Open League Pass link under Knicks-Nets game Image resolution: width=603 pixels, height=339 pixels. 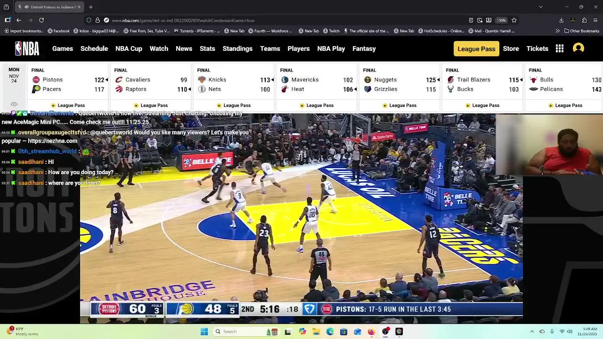click(234, 105)
